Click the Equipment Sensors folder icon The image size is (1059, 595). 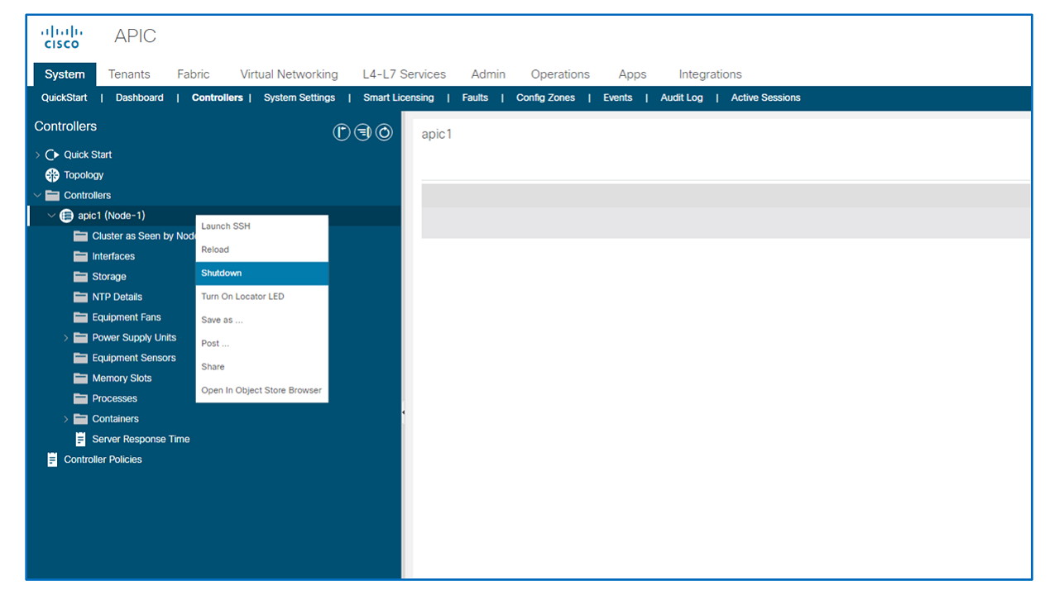(x=80, y=358)
